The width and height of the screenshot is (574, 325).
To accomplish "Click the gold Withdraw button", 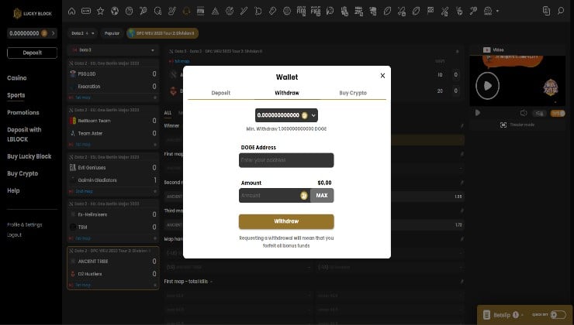I will (286, 221).
